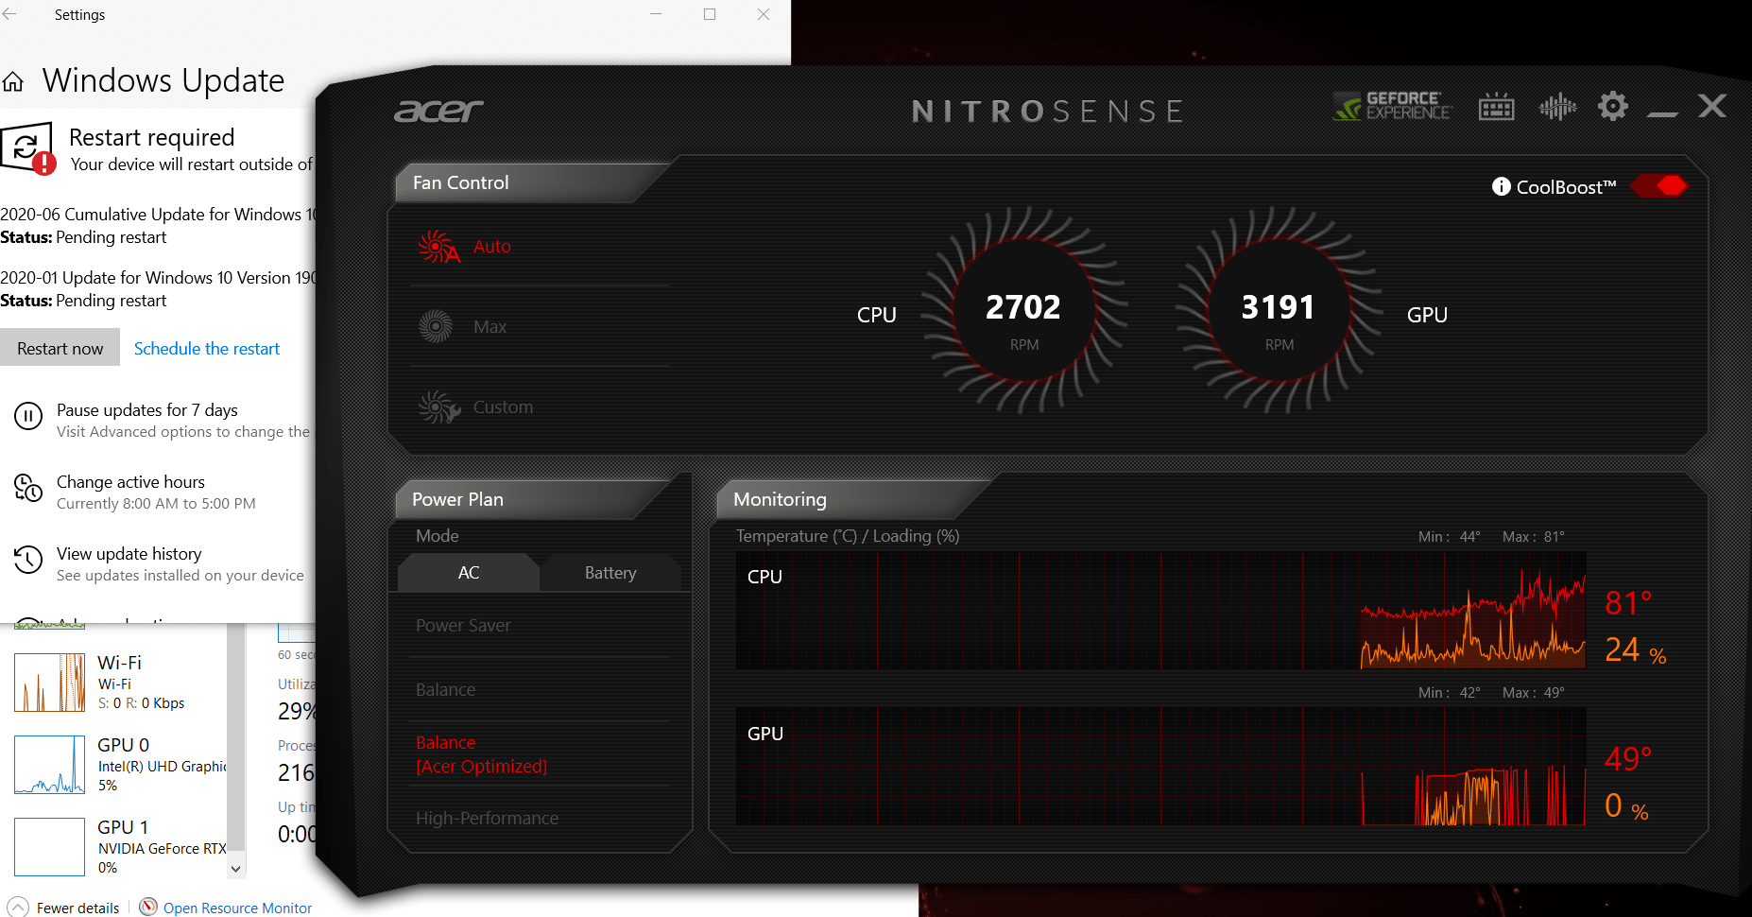1752x917 pixels.
Task: Click Task Manager scrollbar down arrow
Action: pos(236,869)
